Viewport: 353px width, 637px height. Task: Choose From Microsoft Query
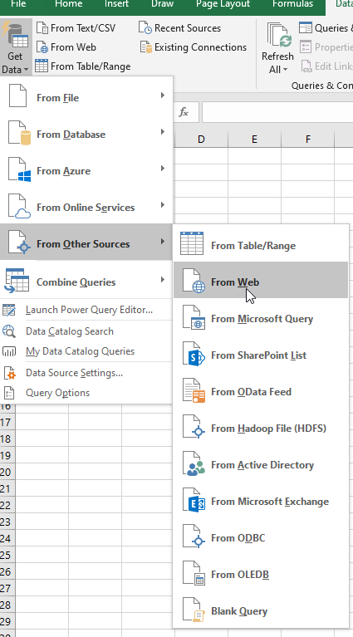tap(261, 317)
